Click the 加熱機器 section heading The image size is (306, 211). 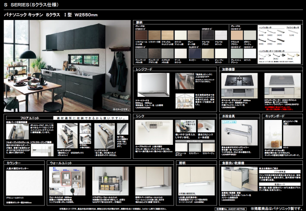click(228, 69)
